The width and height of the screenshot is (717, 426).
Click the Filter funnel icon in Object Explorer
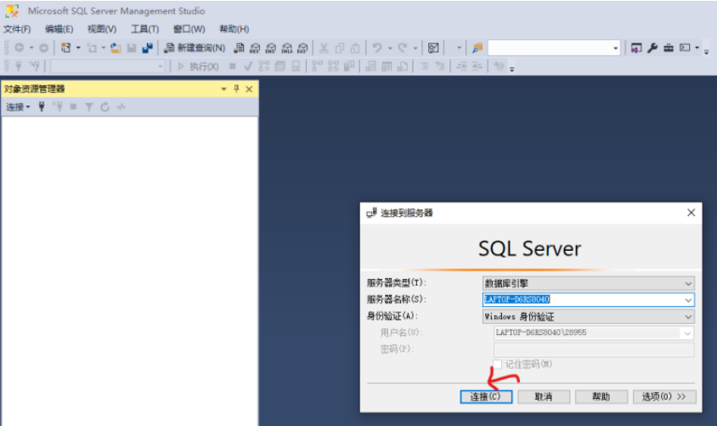click(89, 107)
